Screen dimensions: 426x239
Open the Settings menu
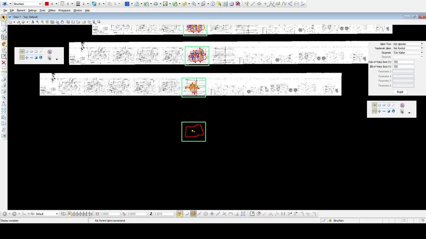[32, 10]
